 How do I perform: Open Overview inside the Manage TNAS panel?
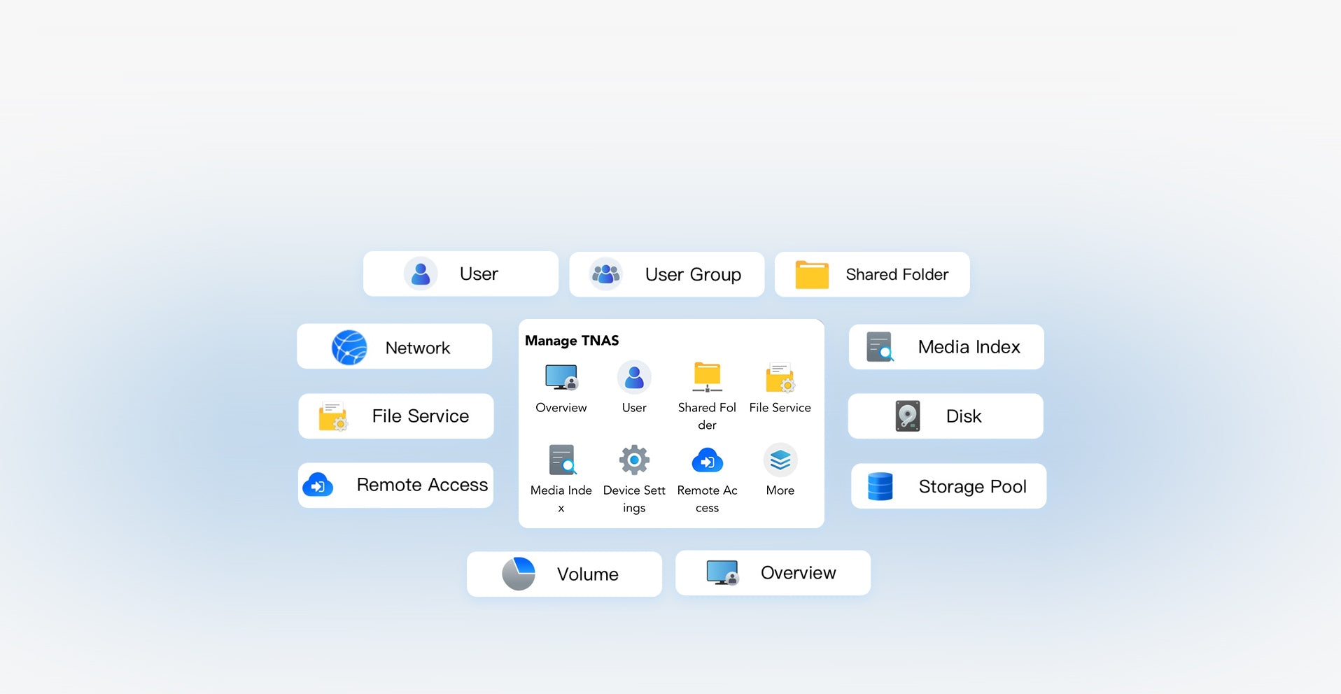tap(561, 378)
